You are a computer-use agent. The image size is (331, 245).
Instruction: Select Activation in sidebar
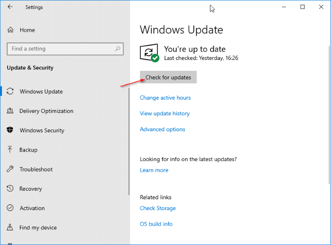pyautogui.click(x=32, y=208)
